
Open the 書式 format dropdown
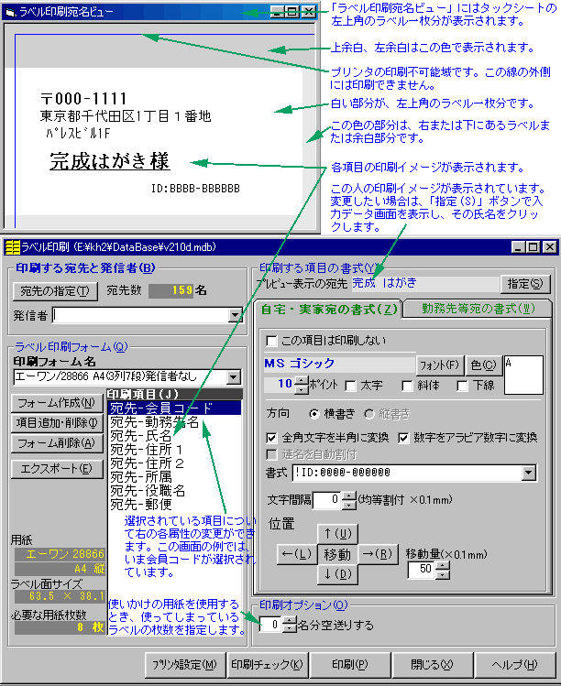(528, 473)
